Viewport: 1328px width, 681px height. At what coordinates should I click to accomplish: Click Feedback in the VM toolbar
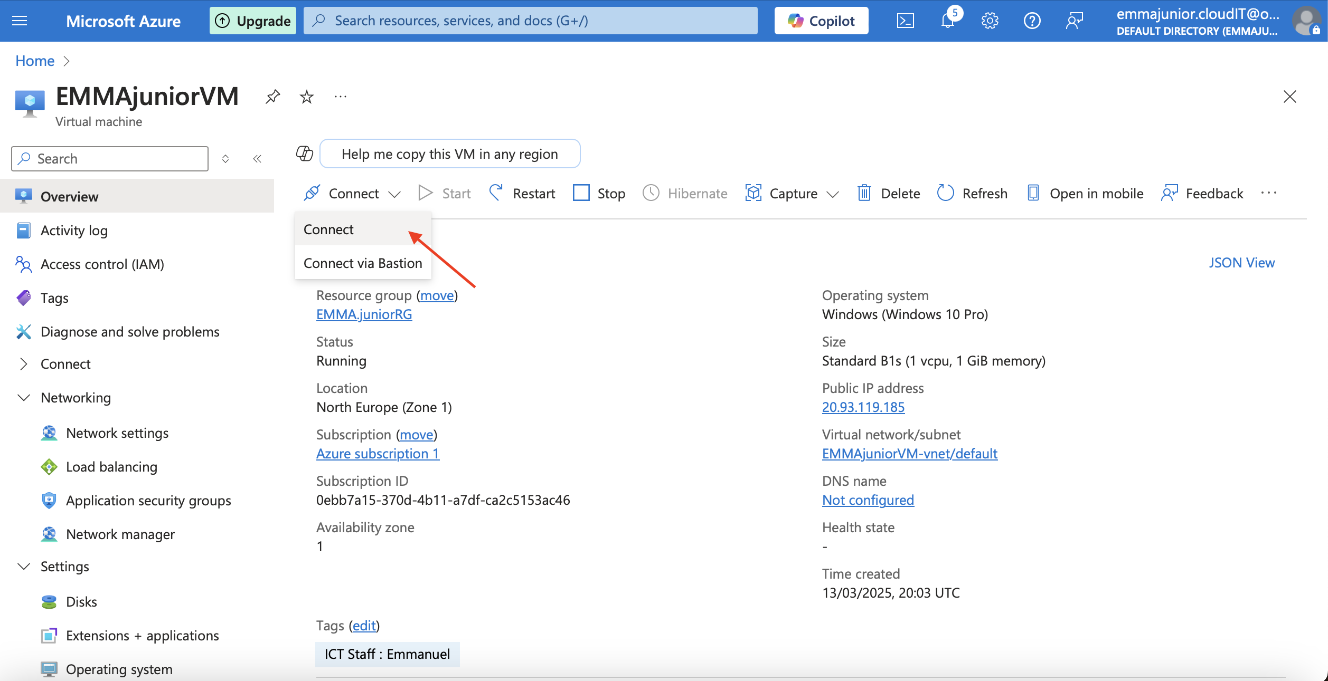coord(1202,193)
